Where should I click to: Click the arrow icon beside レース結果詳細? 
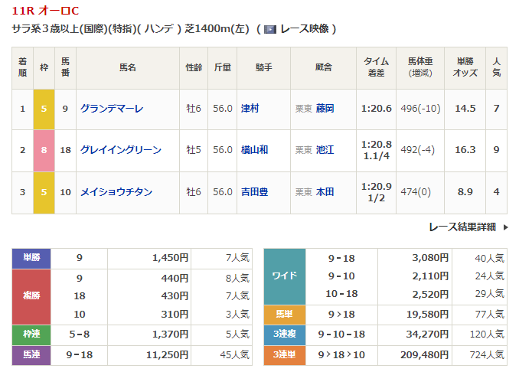(504, 227)
